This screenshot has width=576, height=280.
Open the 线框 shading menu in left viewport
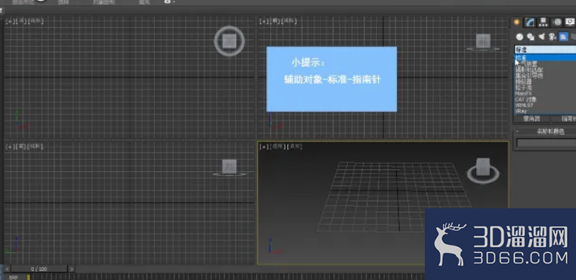click(36, 146)
